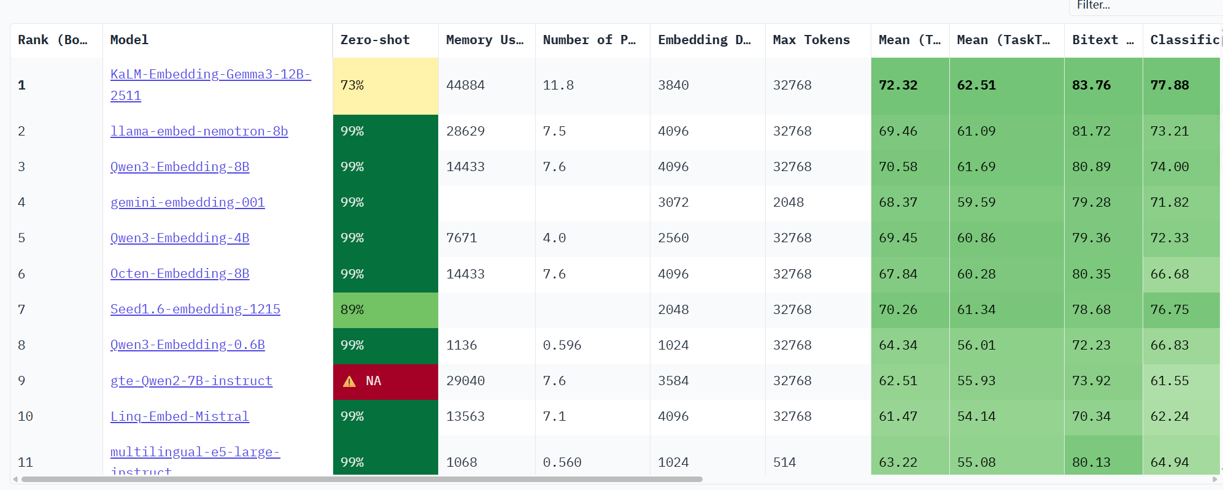Open the gte-Qwen2-7B-instruct link
This screenshot has width=1223, height=490.
(191, 381)
